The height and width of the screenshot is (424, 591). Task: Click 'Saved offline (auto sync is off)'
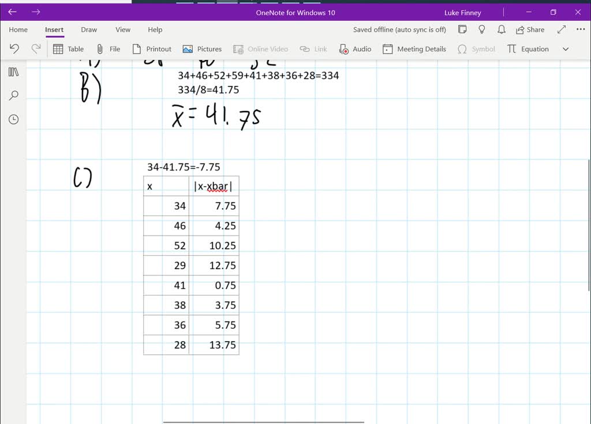click(x=399, y=29)
